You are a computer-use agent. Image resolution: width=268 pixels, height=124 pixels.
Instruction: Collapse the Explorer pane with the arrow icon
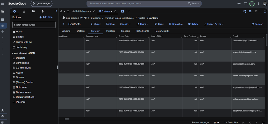coord(55,11)
